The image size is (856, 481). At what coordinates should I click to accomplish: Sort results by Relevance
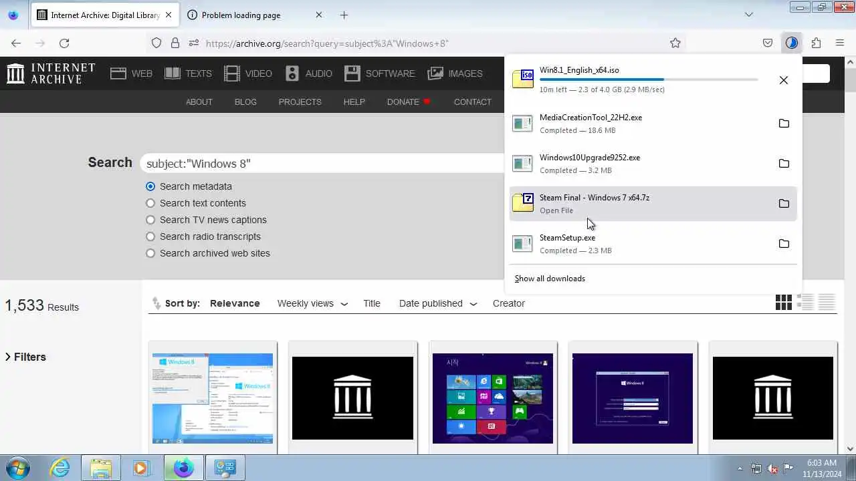click(235, 303)
